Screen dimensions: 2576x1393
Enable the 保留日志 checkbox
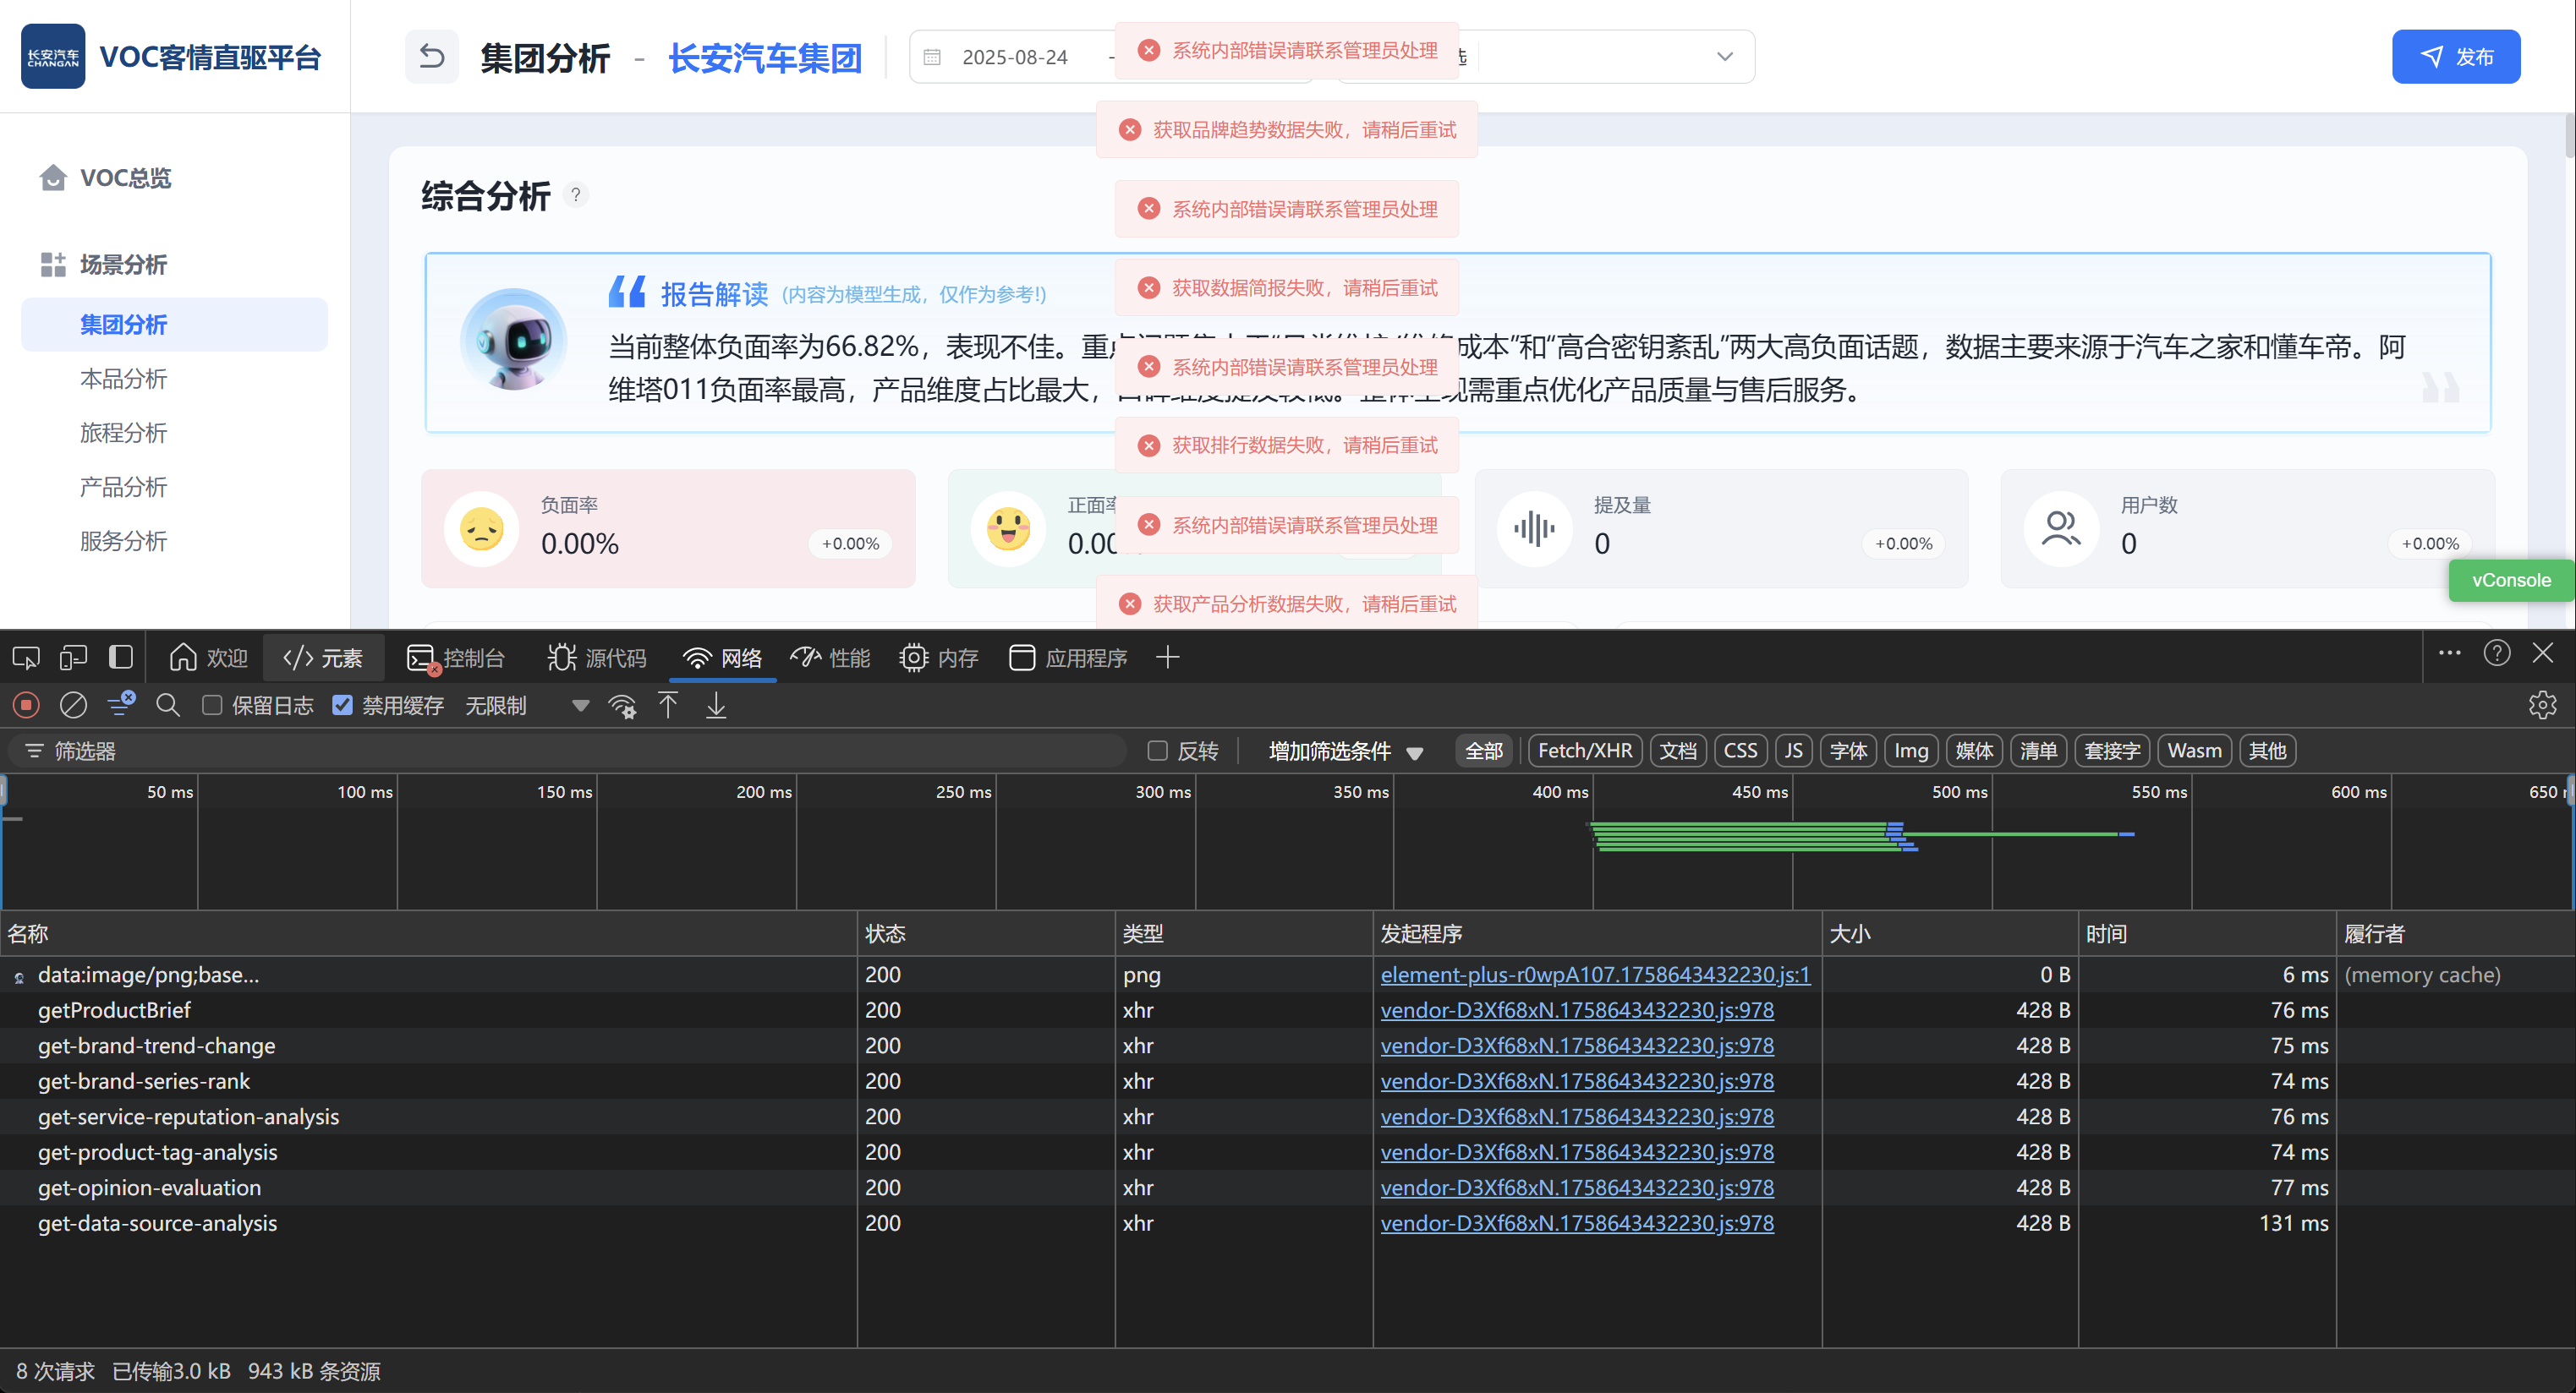212,706
